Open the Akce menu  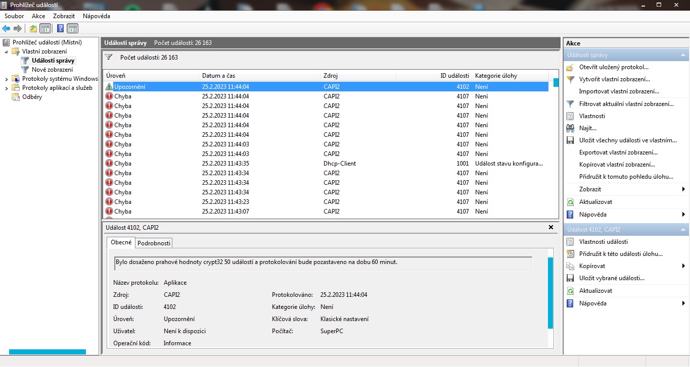38,16
